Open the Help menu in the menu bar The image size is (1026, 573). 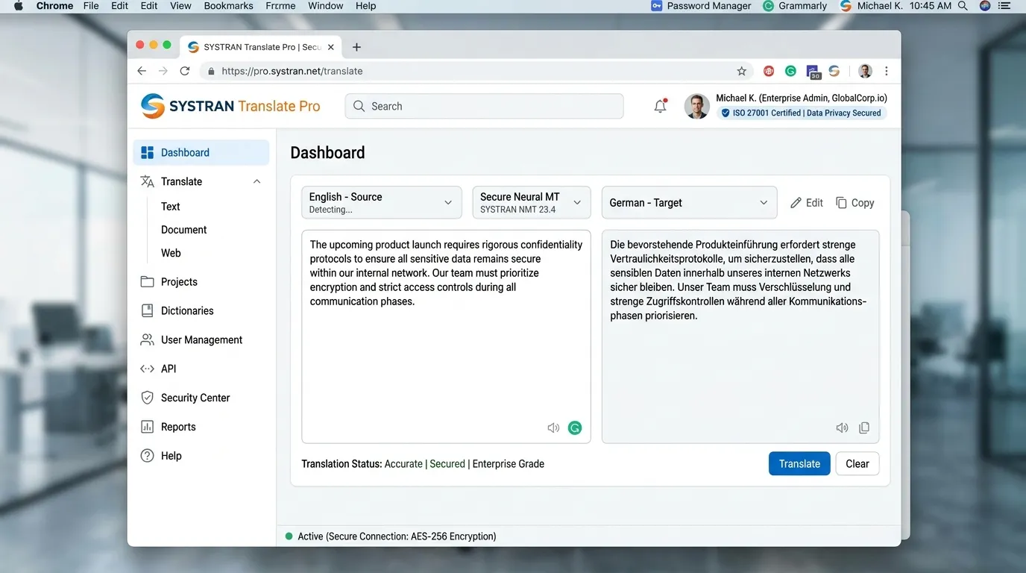point(365,6)
